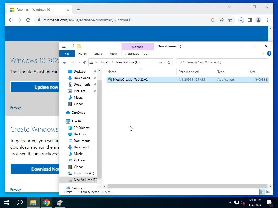Click the horizontal scrollbar in file list

(187, 186)
